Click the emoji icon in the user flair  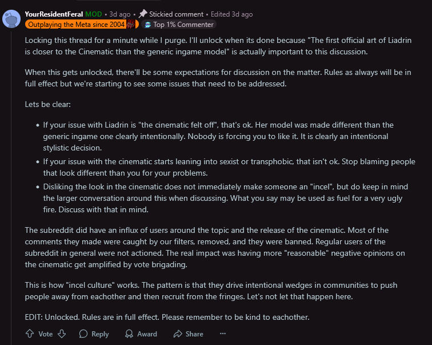(x=131, y=24)
